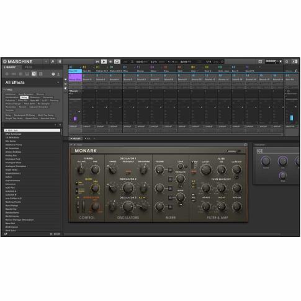Toggle the Monark view switch at top right
This screenshot has height=301, width=301.
(x=234, y=151)
